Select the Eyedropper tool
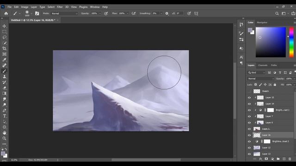 click(4, 60)
